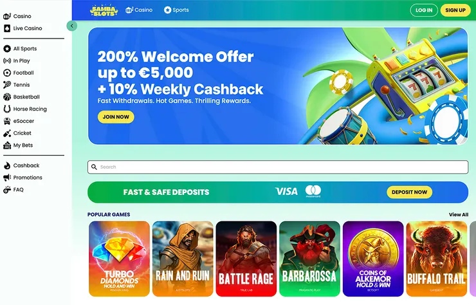
Task: Collapse the sidebar with the chevron arrow
Action: click(x=72, y=26)
